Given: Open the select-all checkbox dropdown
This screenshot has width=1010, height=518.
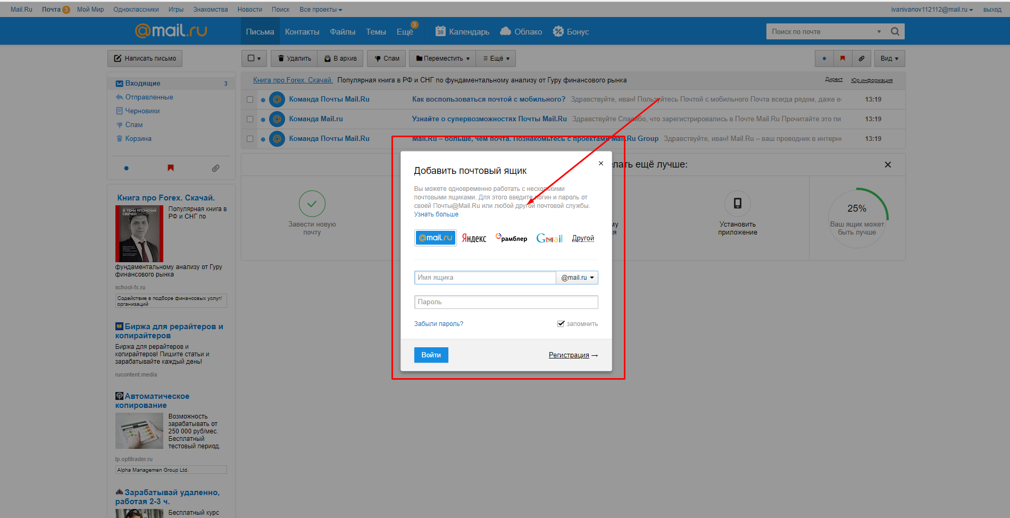Looking at the screenshot, I should 254,59.
